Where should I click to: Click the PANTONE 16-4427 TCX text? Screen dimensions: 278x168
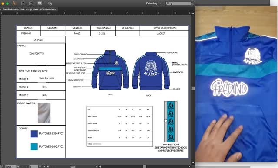pyautogui.click(x=51, y=147)
